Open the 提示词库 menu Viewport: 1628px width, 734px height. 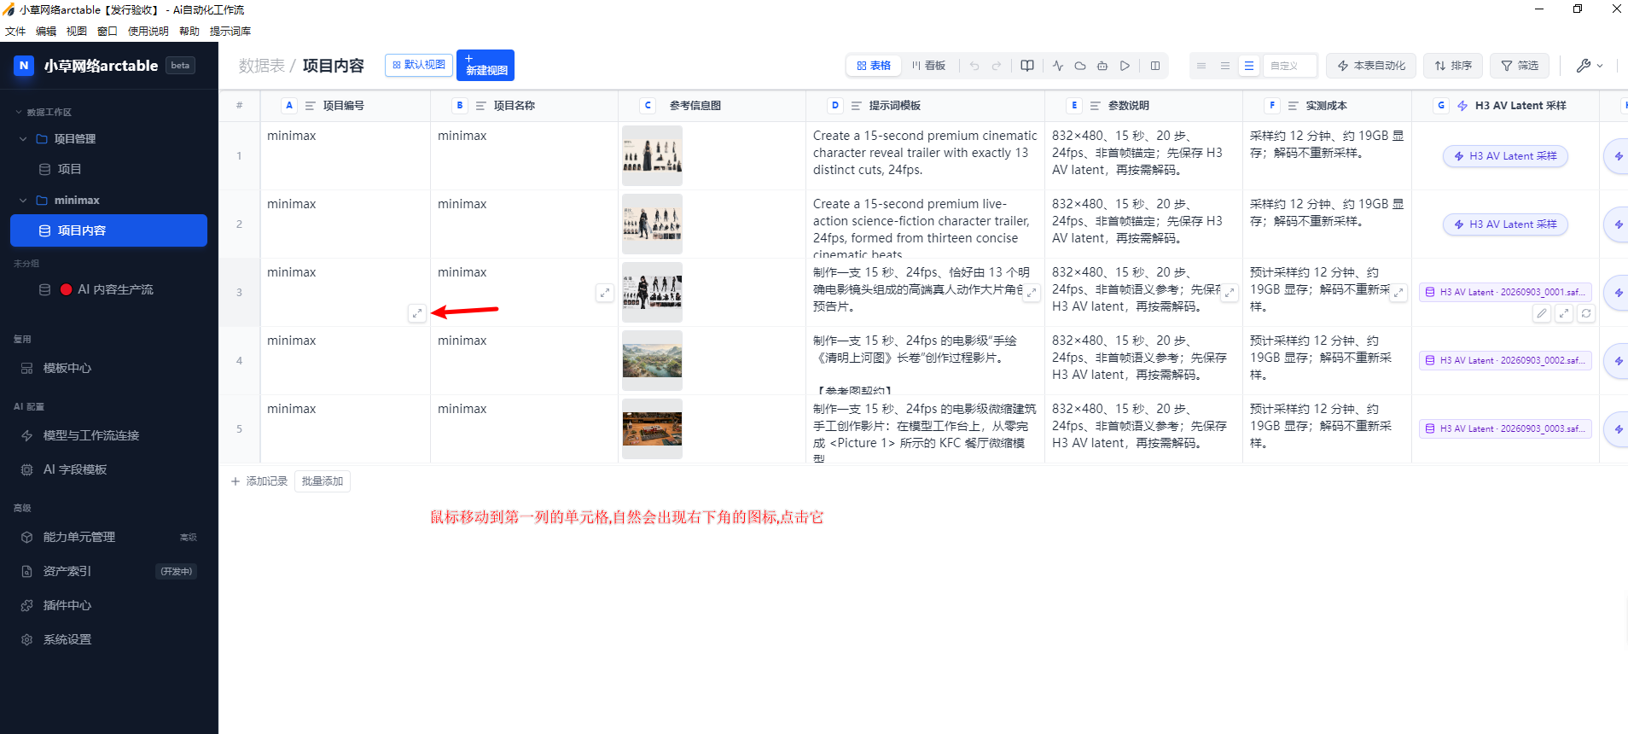(x=230, y=32)
